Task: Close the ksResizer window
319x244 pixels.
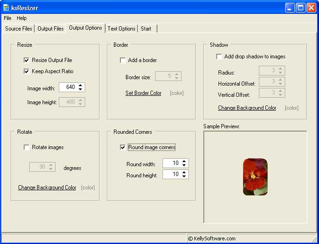Action: pyautogui.click(x=311, y=8)
